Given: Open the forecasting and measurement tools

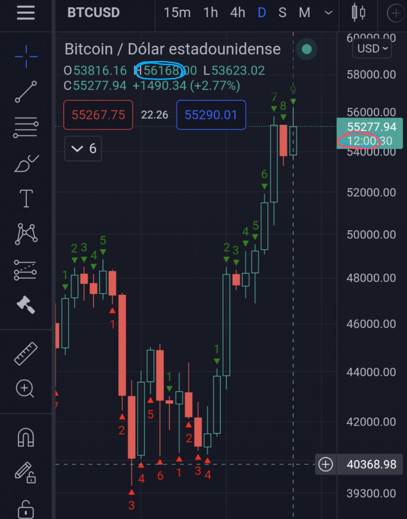Looking at the screenshot, I should (26, 270).
